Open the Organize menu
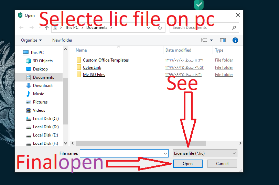Viewport: 279px width, 185px height. click(31, 40)
